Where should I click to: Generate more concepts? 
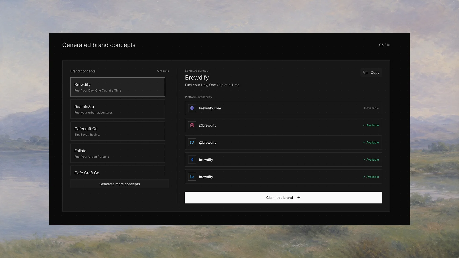pyautogui.click(x=120, y=184)
